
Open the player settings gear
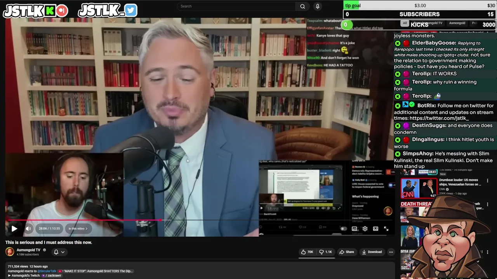[365, 229]
